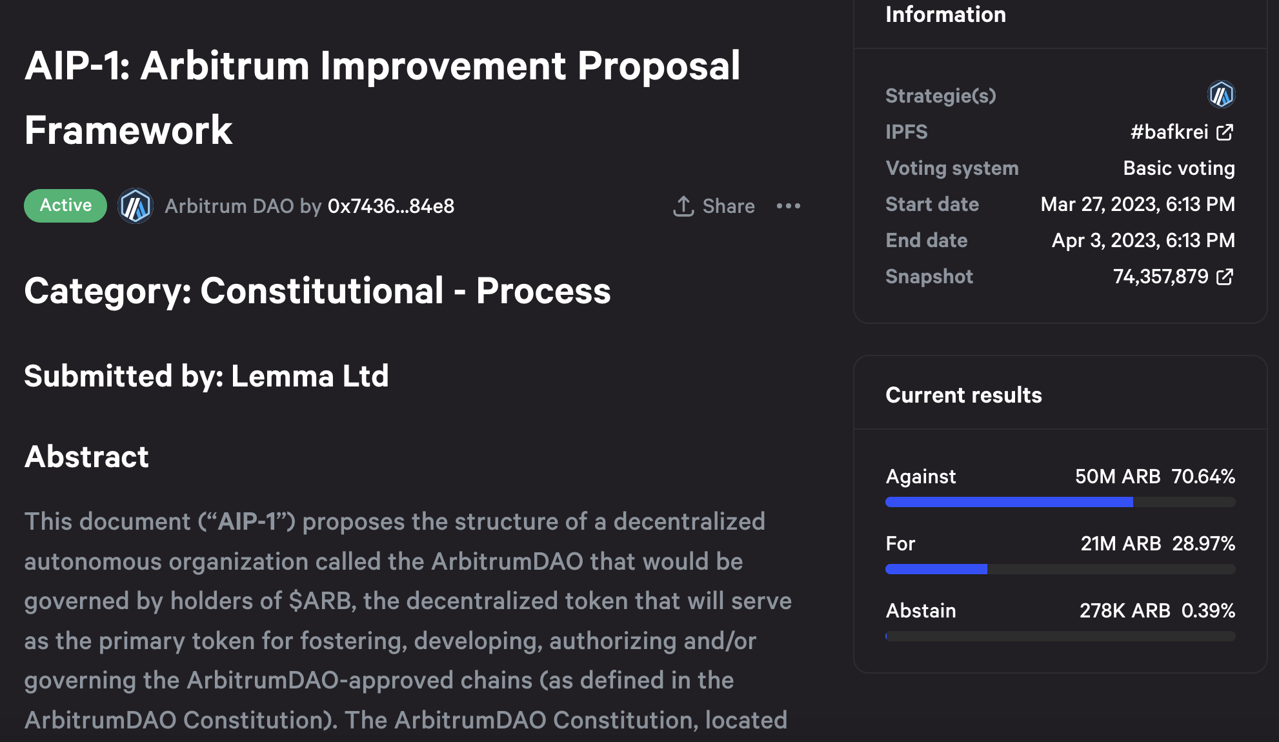The width and height of the screenshot is (1279, 742).
Task: Click the Abstract section heading
Action: (x=86, y=457)
